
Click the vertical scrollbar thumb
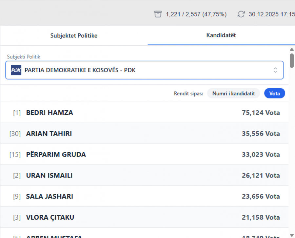pyautogui.click(x=292, y=61)
